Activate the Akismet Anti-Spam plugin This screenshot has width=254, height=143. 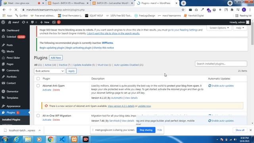[47, 90]
